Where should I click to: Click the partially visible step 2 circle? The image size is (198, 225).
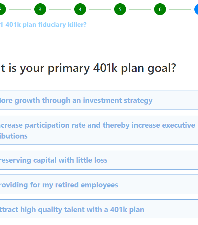(1, 9)
